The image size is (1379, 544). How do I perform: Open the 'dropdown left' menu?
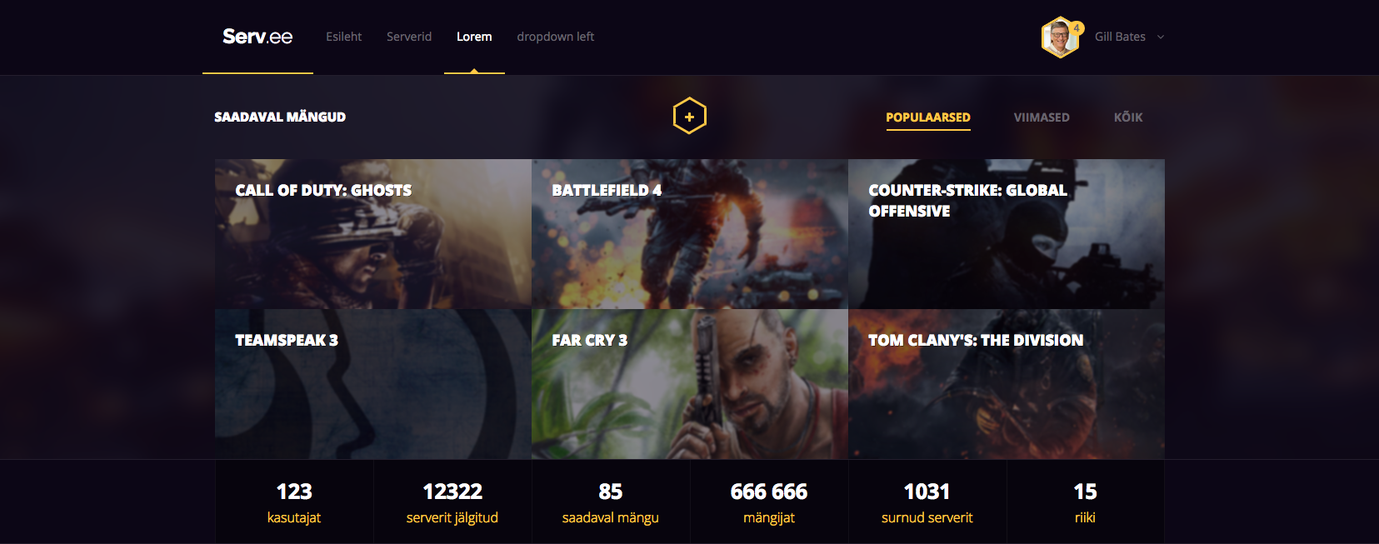pos(555,37)
